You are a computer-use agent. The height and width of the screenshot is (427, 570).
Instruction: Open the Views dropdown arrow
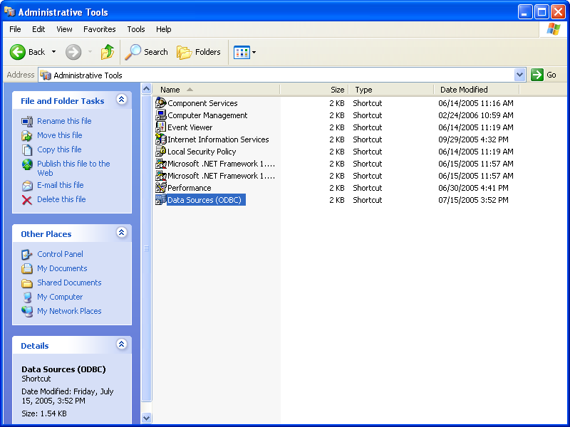(254, 52)
